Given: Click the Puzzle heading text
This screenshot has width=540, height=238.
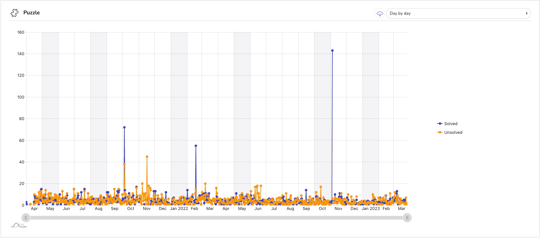Looking at the screenshot, I should (x=32, y=12).
